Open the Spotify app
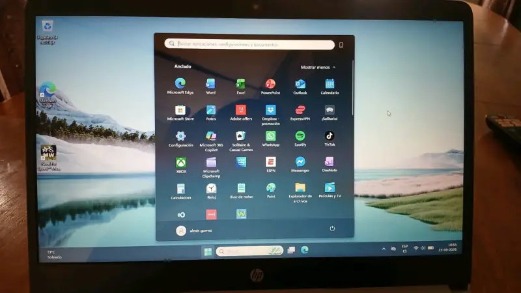 pyautogui.click(x=300, y=139)
